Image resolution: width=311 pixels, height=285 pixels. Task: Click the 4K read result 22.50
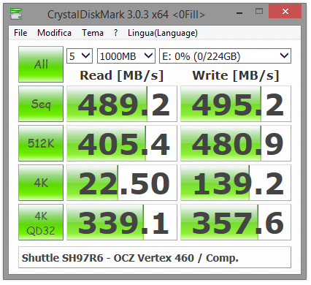click(122, 183)
